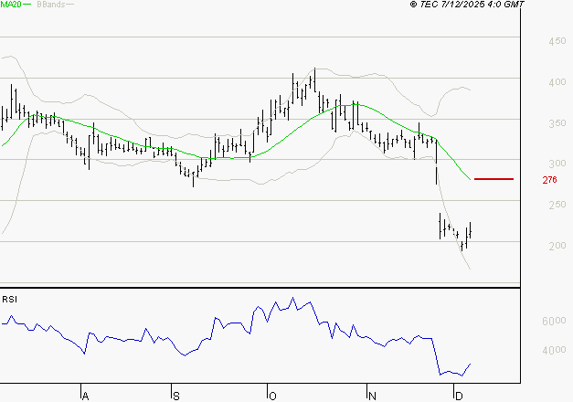
Task: Click the N month marker on the axis
Action: point(372,397)
